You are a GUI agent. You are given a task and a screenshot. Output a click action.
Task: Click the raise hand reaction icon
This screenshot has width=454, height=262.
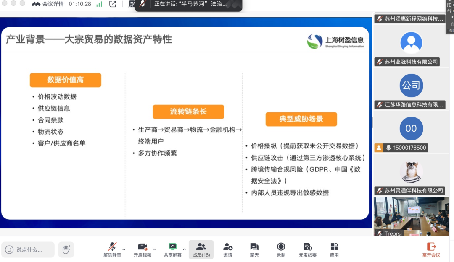coord(66,249)
